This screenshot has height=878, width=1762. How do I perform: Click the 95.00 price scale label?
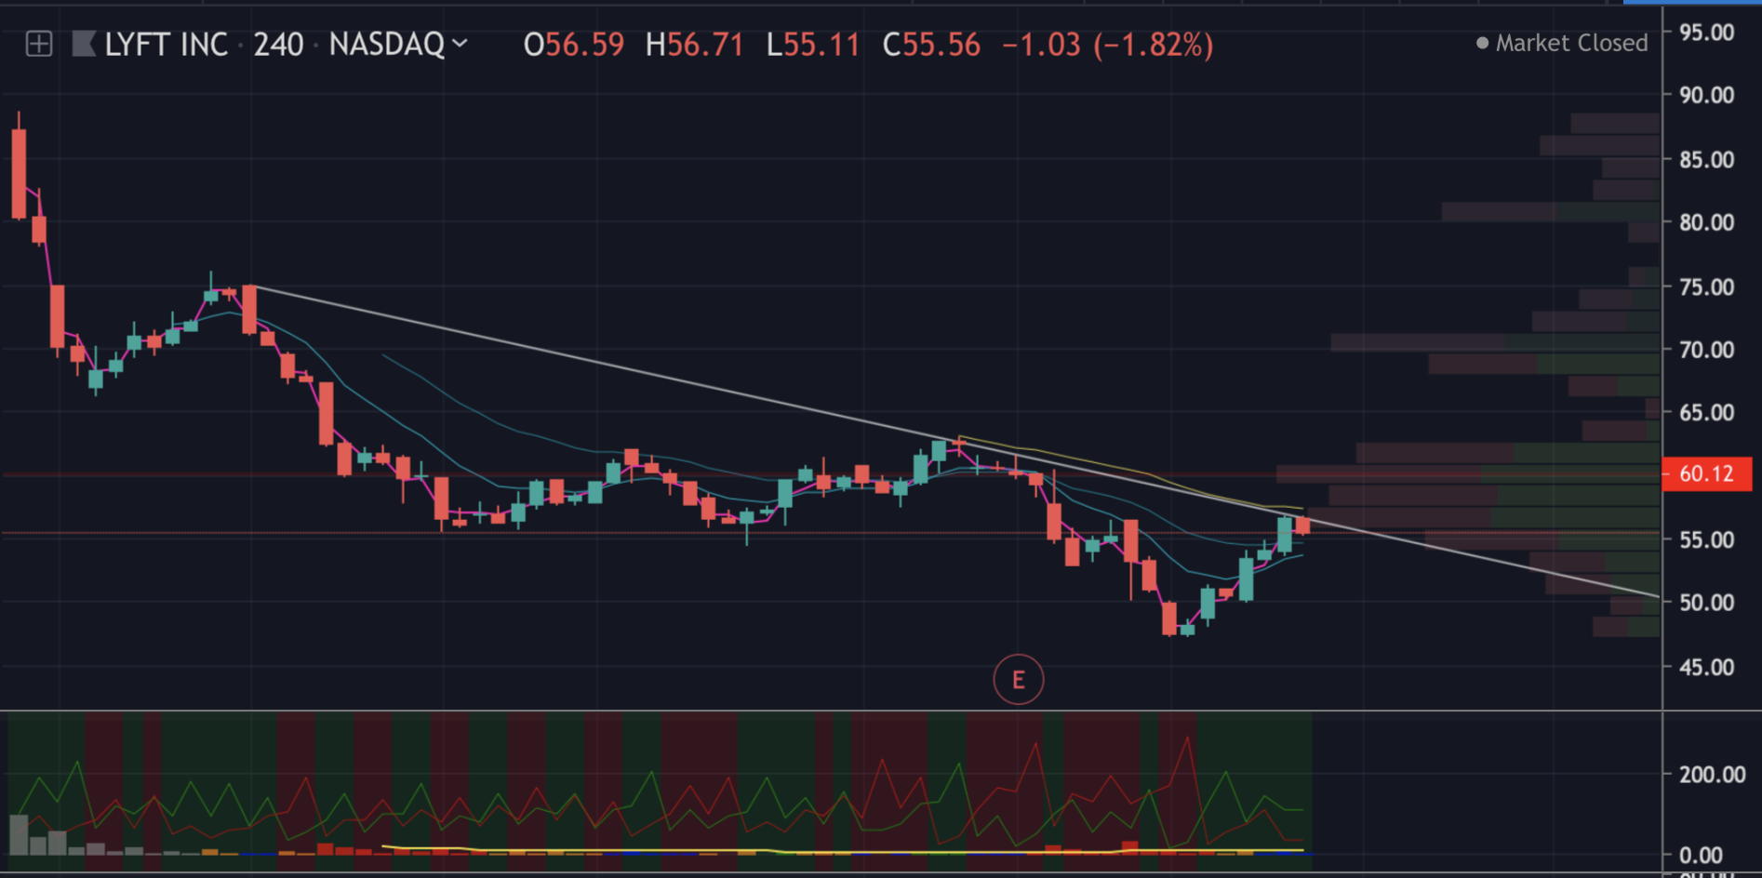(1706, 33)
